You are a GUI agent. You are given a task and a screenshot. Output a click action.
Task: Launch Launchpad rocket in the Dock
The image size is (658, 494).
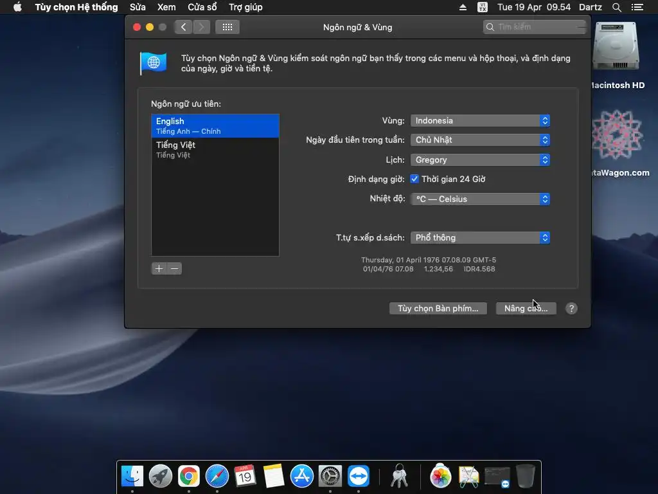click(x=160, y=476)
